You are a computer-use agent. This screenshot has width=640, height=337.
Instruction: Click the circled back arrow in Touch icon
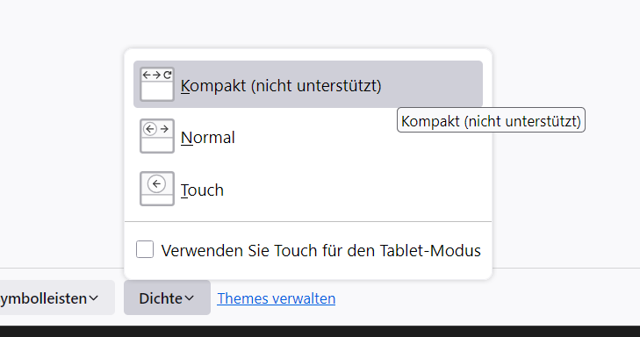pyautogui.click(x=157, y=184)
